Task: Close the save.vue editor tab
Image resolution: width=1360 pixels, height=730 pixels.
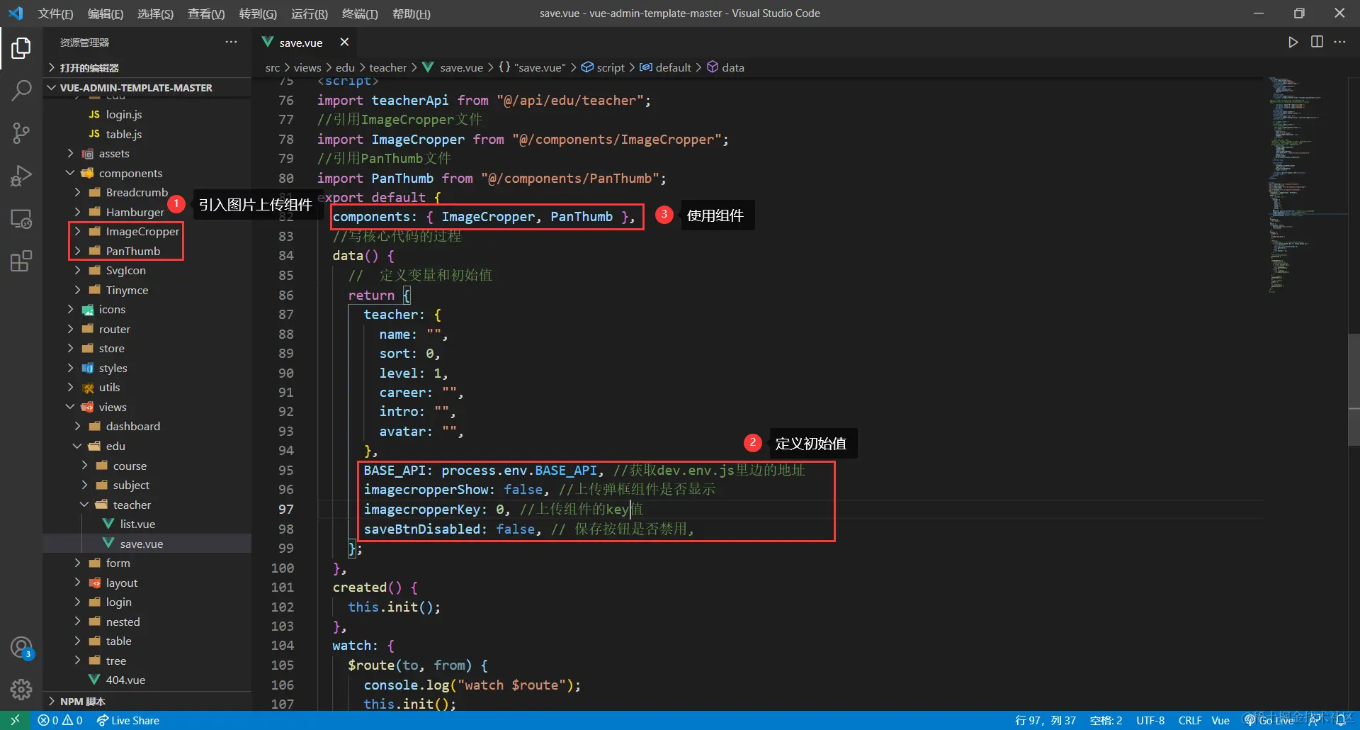Action: 344,43
